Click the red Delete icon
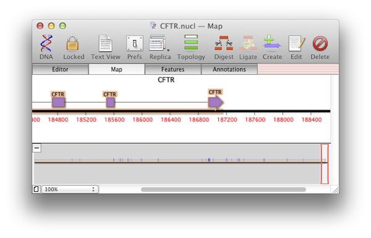The height and width of the screenshot is (238, 371). tap(320, 43)
